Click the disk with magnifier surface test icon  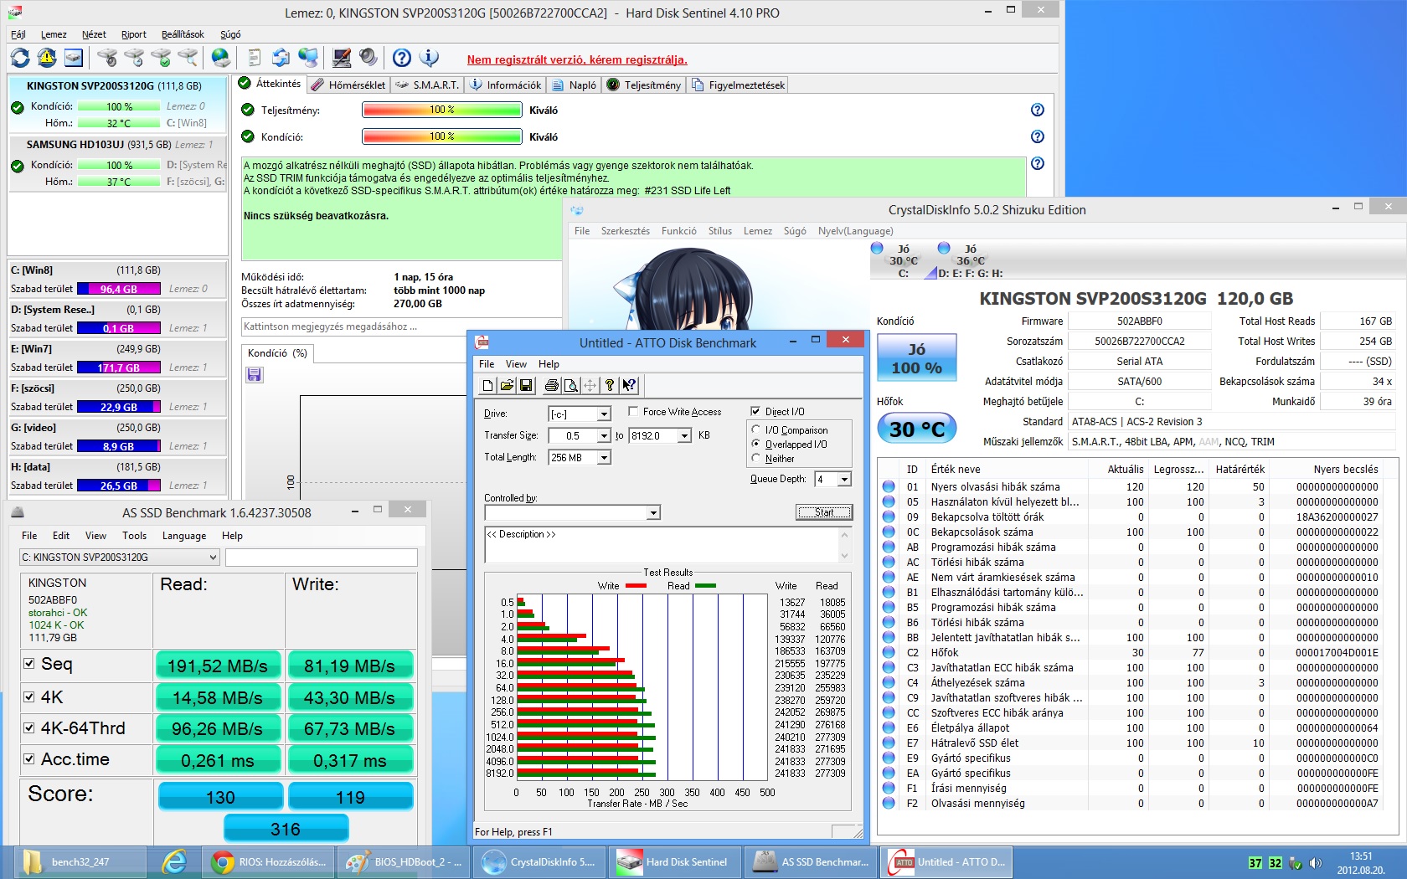(x=188, y=58)
